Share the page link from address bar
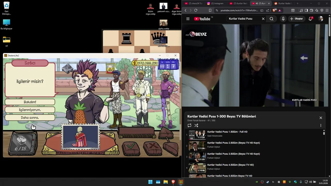Screen dimensions: 331x186 pos(268,10)
